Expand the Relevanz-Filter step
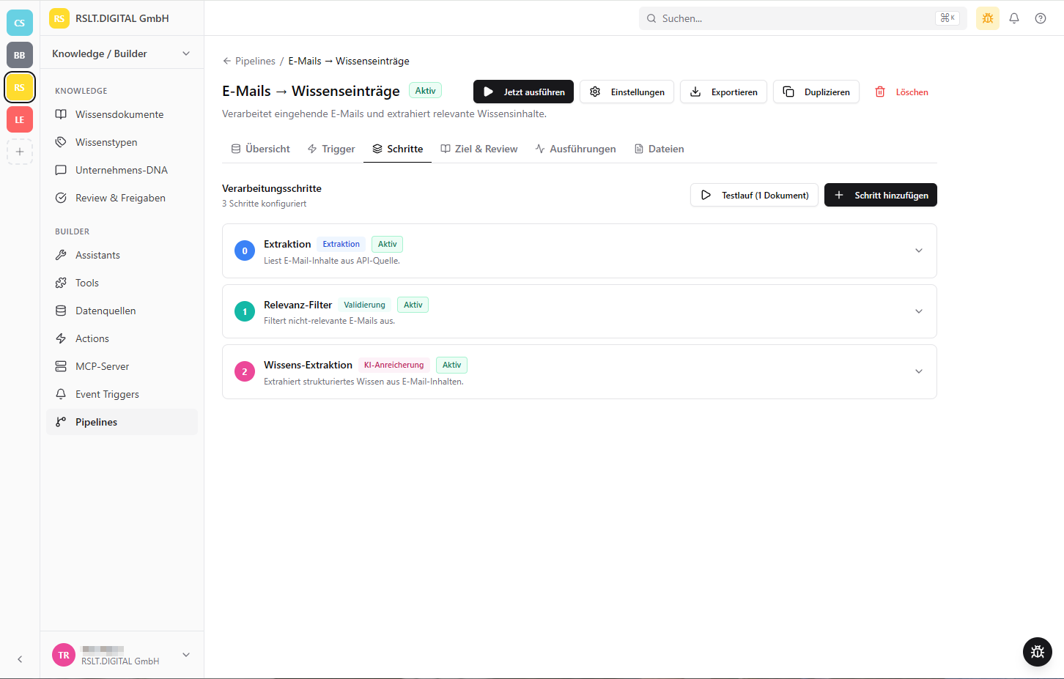Viewport: 1064px width, 679px height. [919, 311]
